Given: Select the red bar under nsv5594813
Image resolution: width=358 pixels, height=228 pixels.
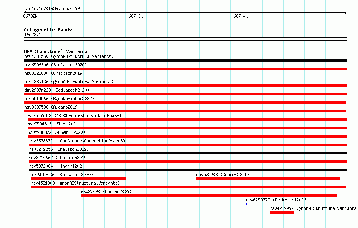Looking at the screenshot, I should (187, 128).
